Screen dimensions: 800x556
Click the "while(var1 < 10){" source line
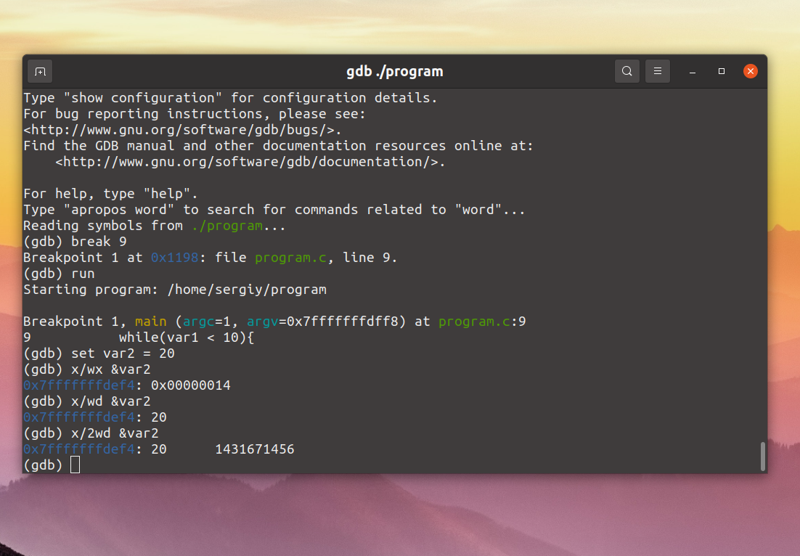[x=187, y=338]
